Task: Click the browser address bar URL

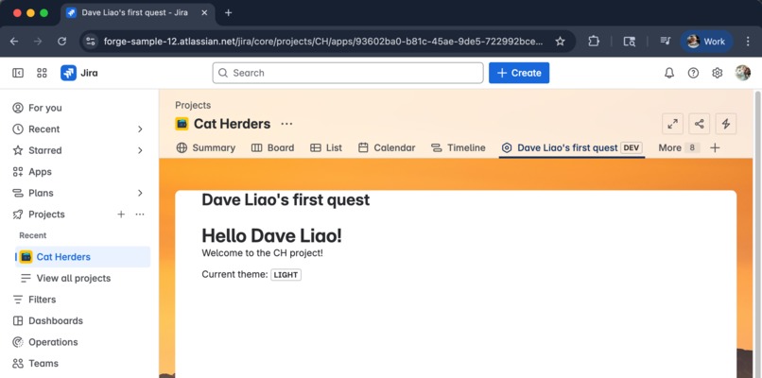Action: (323, 42)
